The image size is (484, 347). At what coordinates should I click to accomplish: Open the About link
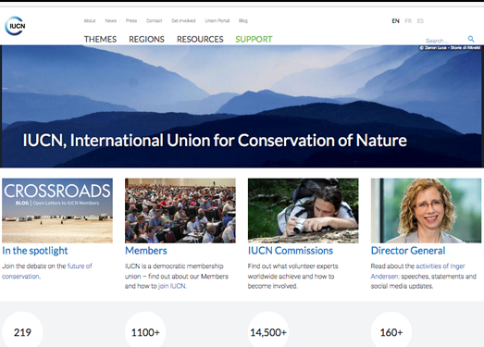(90, 20)
